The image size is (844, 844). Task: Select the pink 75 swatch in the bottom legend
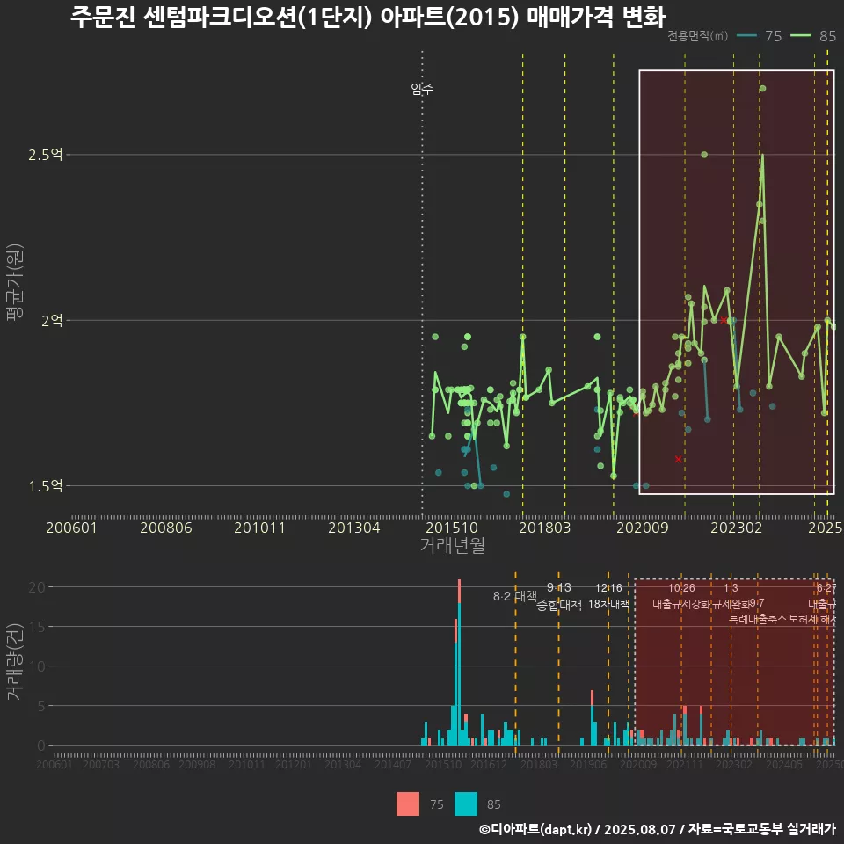tap(407, 804)
